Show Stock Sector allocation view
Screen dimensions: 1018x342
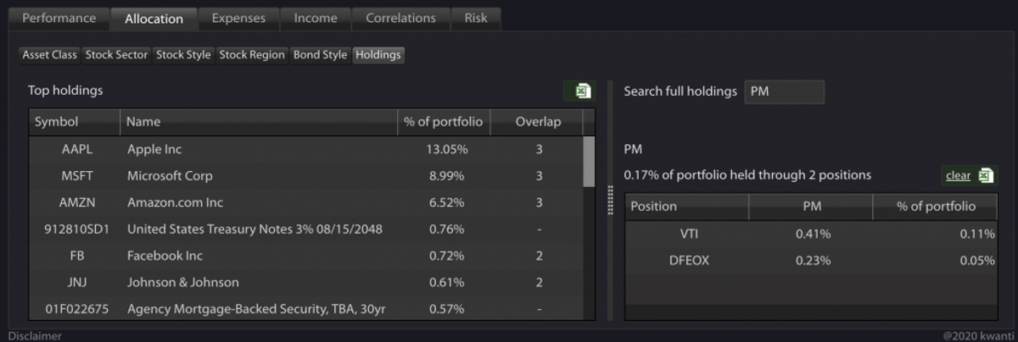tap(117, 54)
